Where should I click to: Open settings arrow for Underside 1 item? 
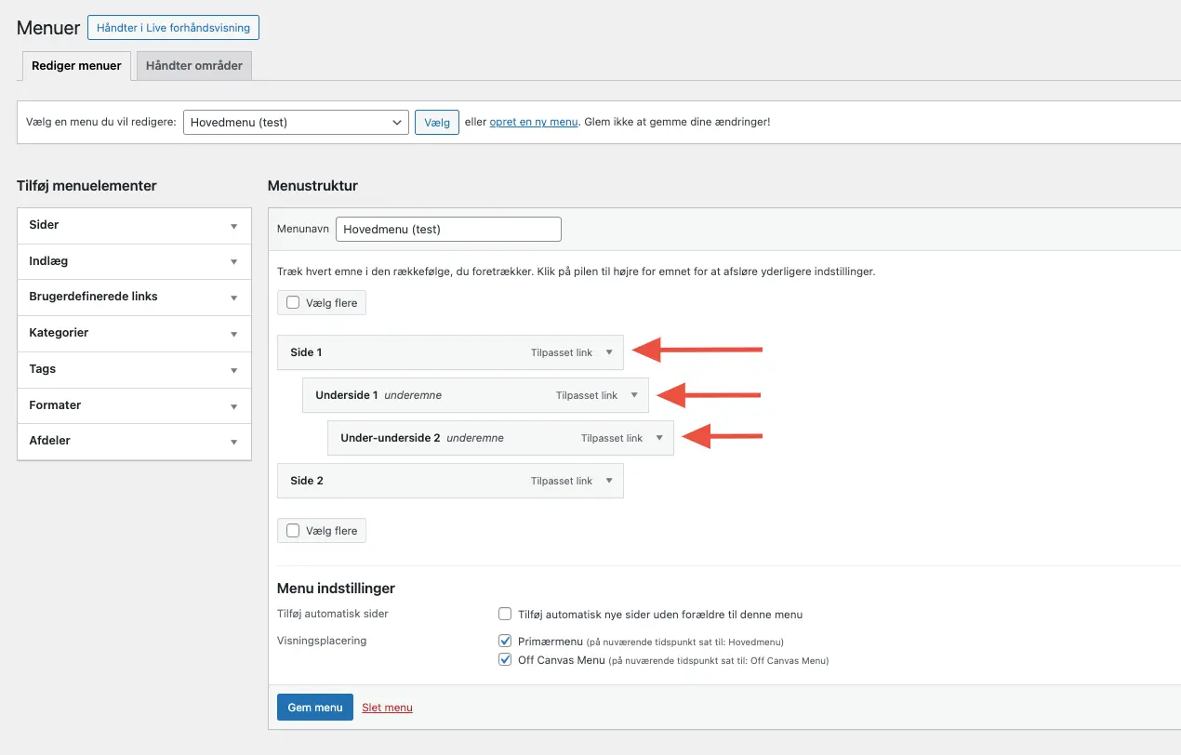[634, 395]
